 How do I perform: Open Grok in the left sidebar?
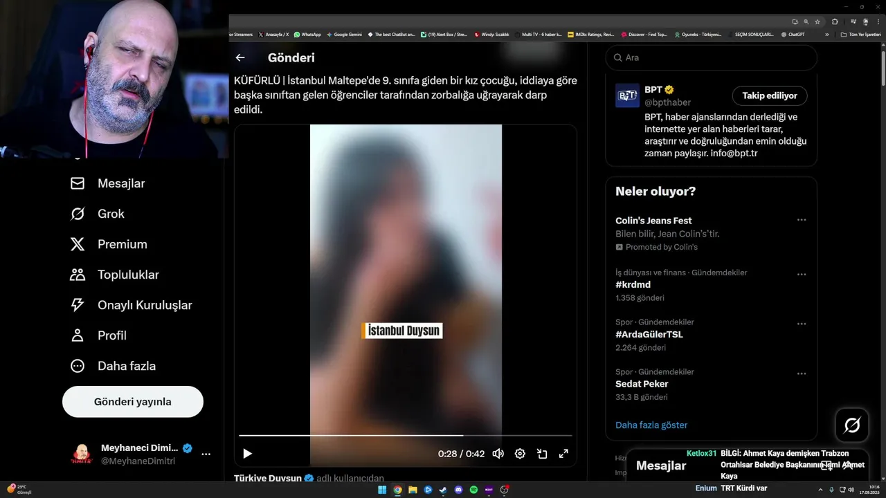(x=98, y=214)
